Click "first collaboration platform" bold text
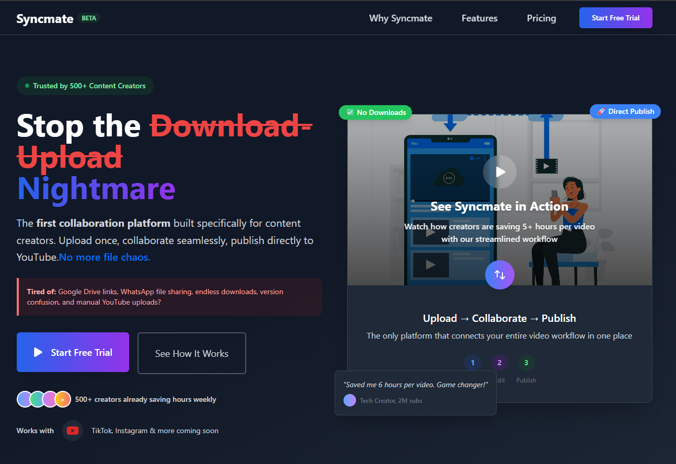Screen dimensions: 676x464 pos(103,223)
